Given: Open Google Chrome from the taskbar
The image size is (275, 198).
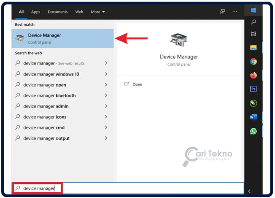Looking at the screenshot, I should point(254,62).
